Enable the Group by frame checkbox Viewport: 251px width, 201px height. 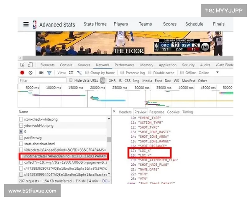(87, 73)
